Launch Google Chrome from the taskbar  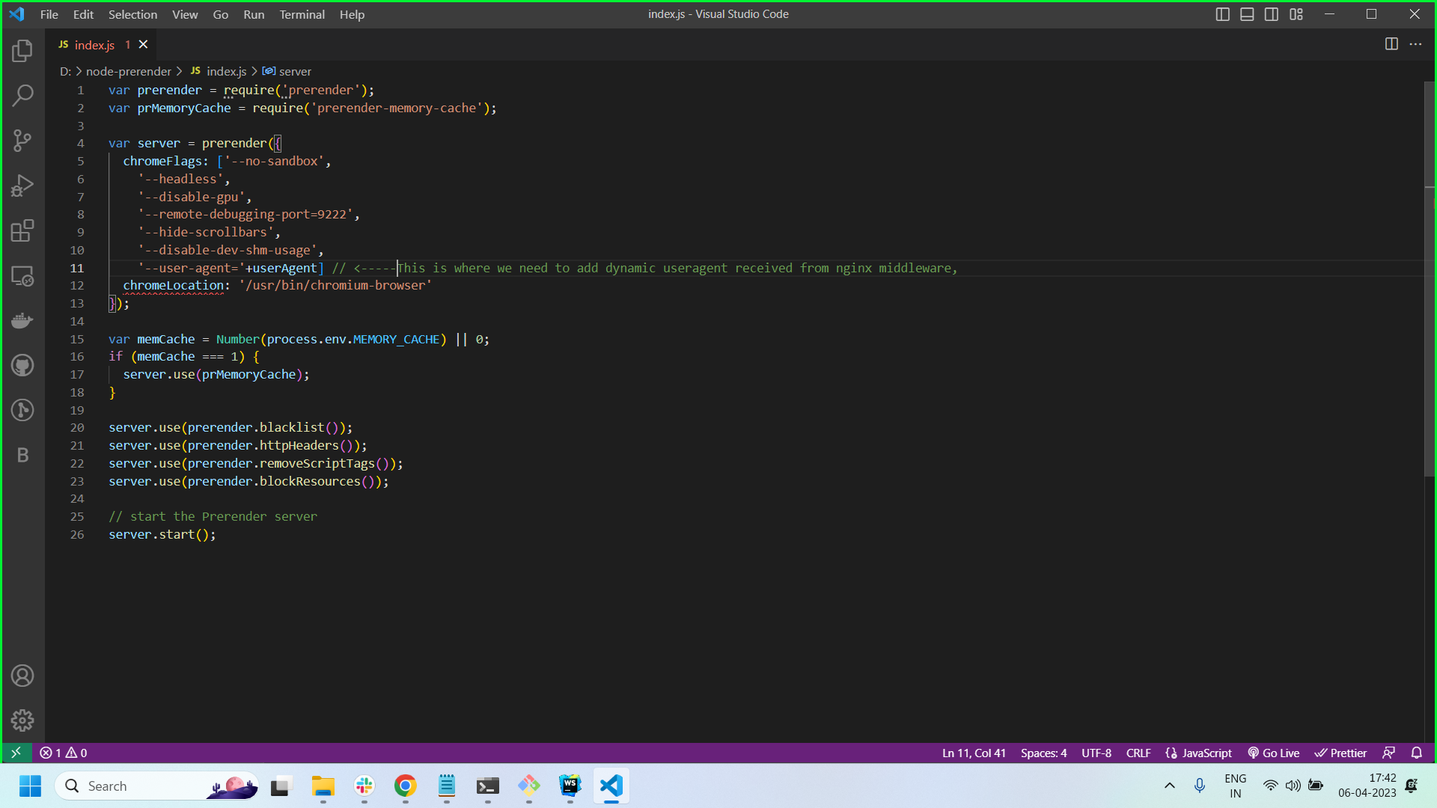[x=405, y=786]
